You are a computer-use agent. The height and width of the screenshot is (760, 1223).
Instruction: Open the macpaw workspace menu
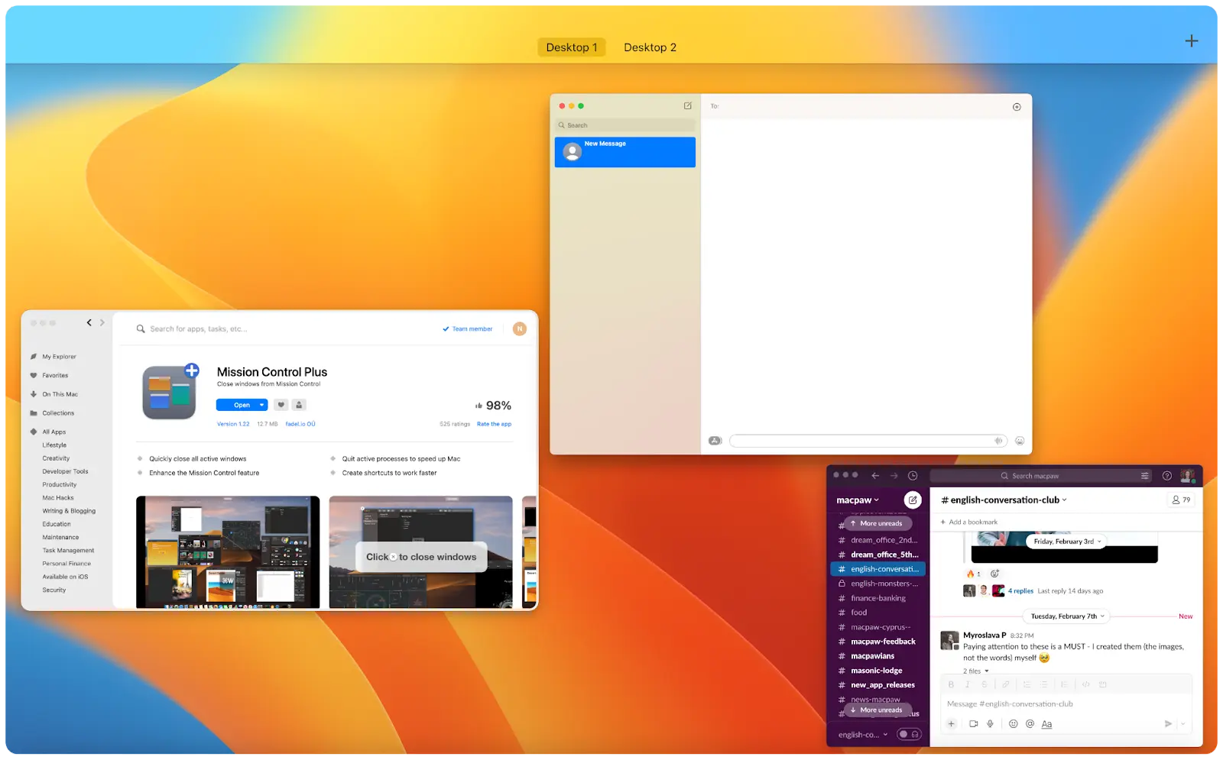point(858,500)
